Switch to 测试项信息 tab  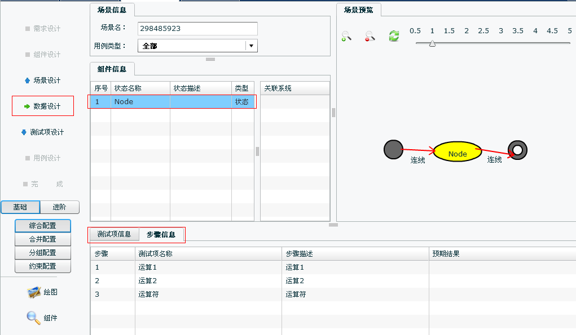pos(114,234)
